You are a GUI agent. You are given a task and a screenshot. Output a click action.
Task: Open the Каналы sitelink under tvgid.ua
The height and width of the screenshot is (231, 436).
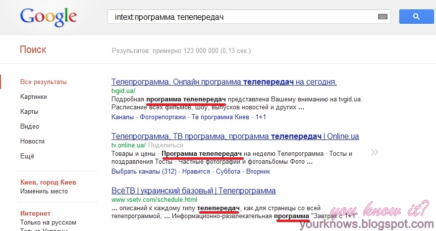coord(123,117)
